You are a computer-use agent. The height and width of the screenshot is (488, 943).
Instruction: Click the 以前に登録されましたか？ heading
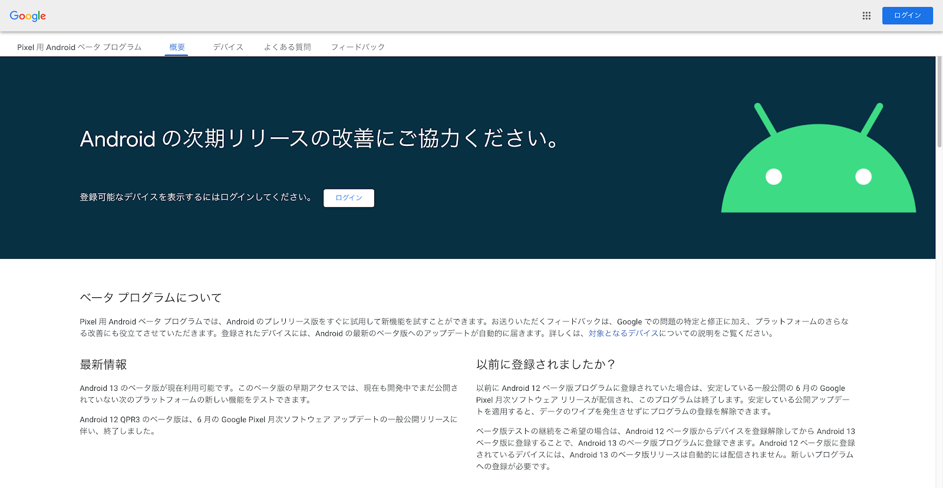click(x=546, y=364)
